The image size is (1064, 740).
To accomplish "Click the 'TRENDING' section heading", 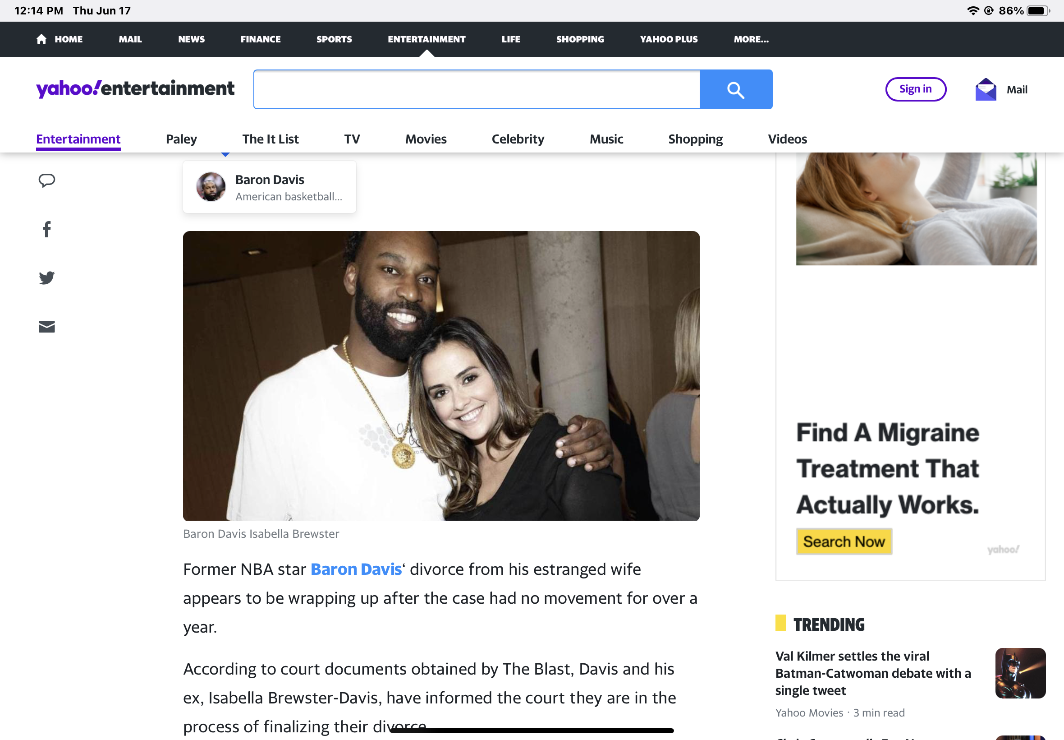I will pos(829,624).
